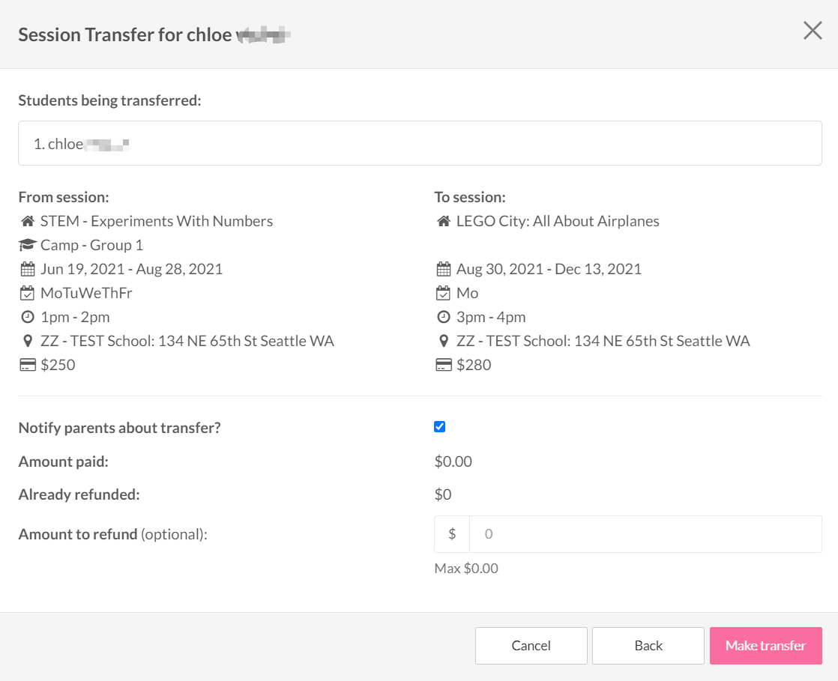Click the home icon beside LEGO City session
The height and width of the screenshot is (681, 838).
click(444, 221)
